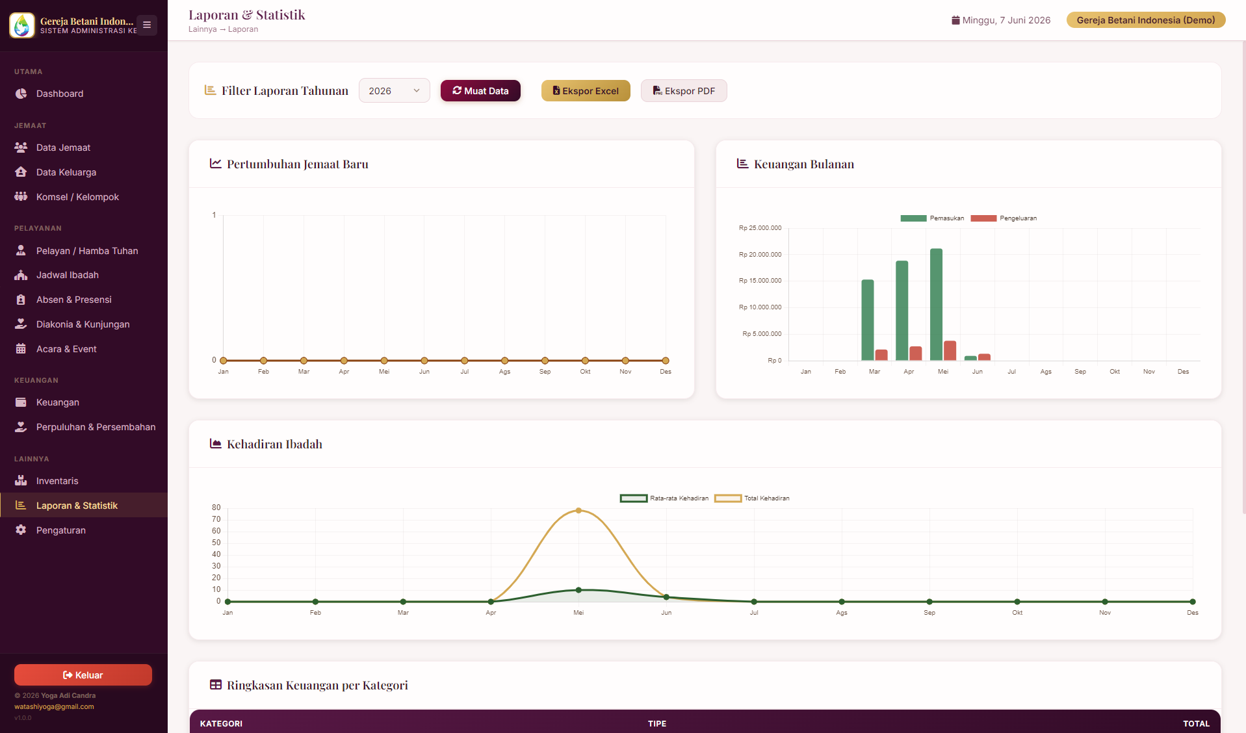
Task: Toggle the Pengeluaran legend swatch
Action: (x=983, y=218)
